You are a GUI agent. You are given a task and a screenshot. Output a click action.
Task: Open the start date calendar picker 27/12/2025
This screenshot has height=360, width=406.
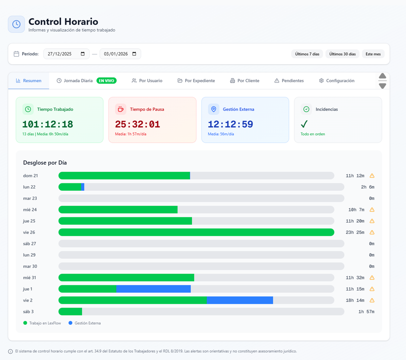(83, 54)
